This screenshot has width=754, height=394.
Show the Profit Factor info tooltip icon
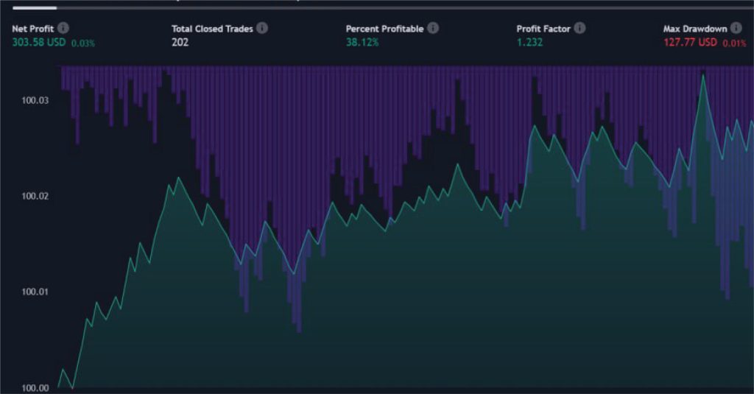(x=579, y=29)
